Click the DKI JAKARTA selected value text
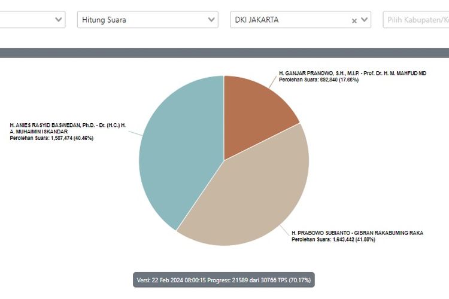Viewport: 449px width, 299px height. pyautogui.click(x=257, y=20)
